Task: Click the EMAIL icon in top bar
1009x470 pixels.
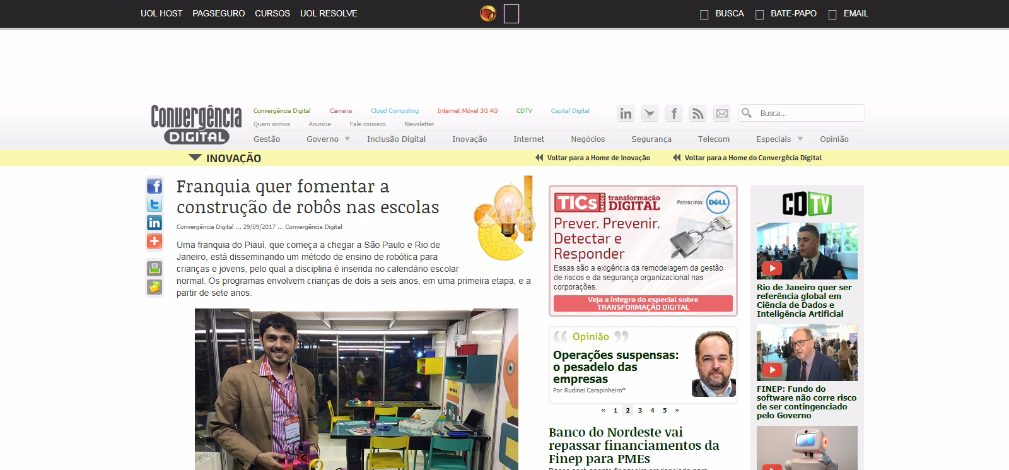Action: (832, 15)
